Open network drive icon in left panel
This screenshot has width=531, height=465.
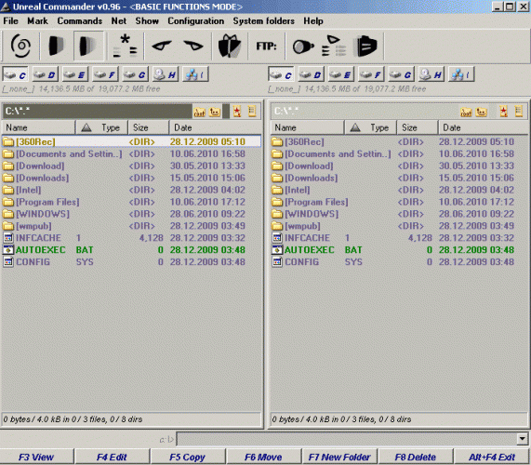pyautogui.click(x=195, y=74)
